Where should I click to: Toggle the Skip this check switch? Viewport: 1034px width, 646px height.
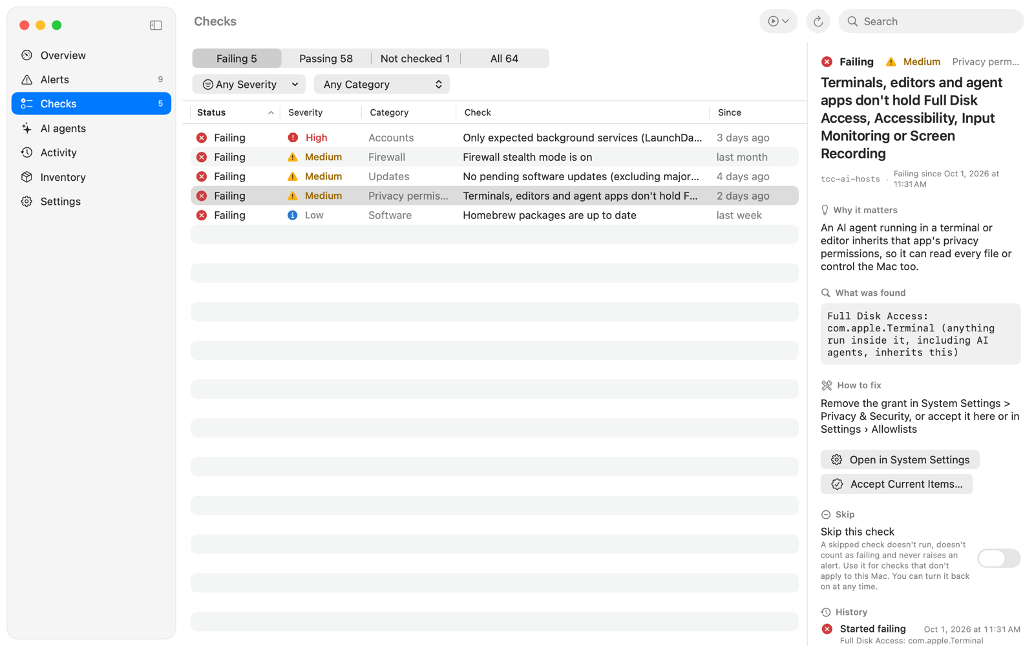[x=998, y=558]
